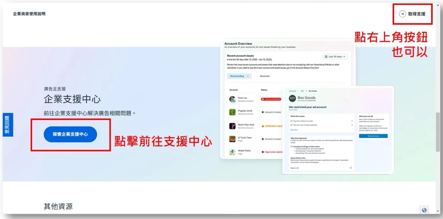Click the Puppies world account icon
This screenshot has width=443, height=219.
232,112
